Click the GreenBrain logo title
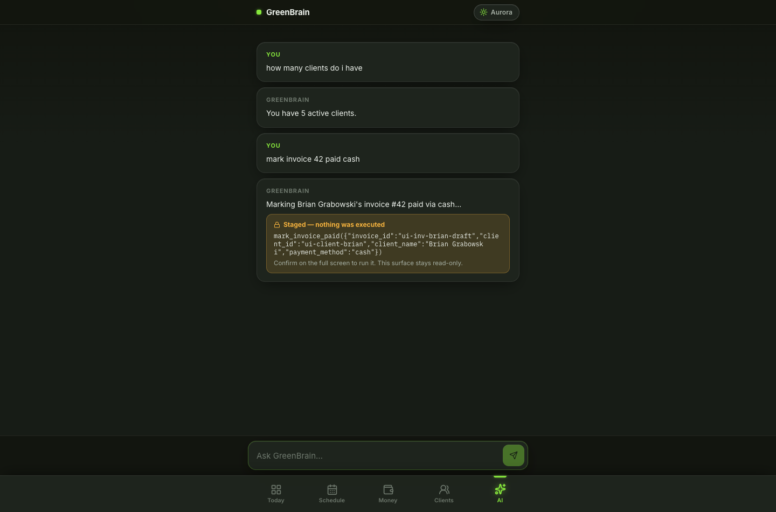776x512 pixels. click(288, 12)
